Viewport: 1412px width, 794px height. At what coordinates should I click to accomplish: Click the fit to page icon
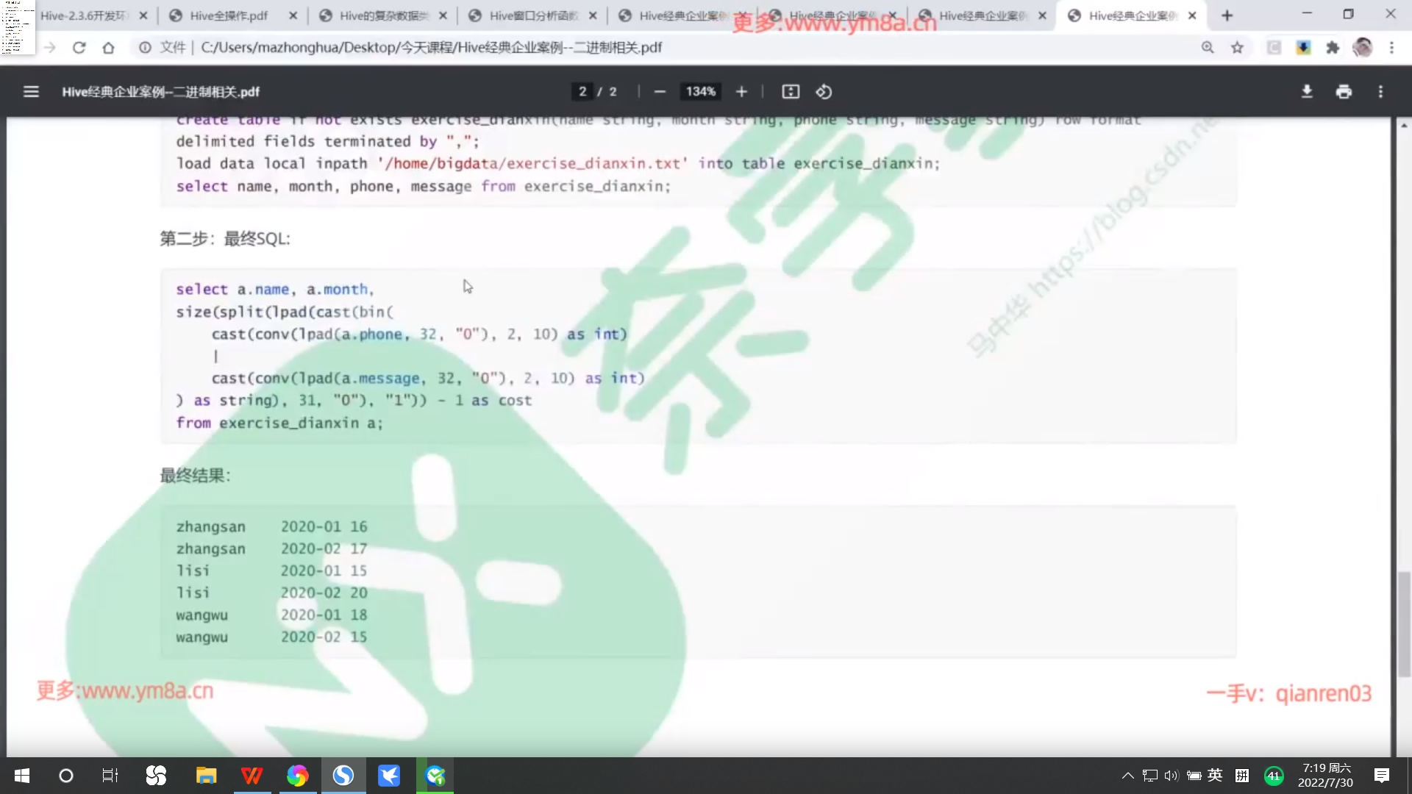coord(791,92)
